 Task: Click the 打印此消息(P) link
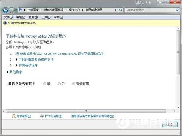pyautogui.click(x=54, y=116)
